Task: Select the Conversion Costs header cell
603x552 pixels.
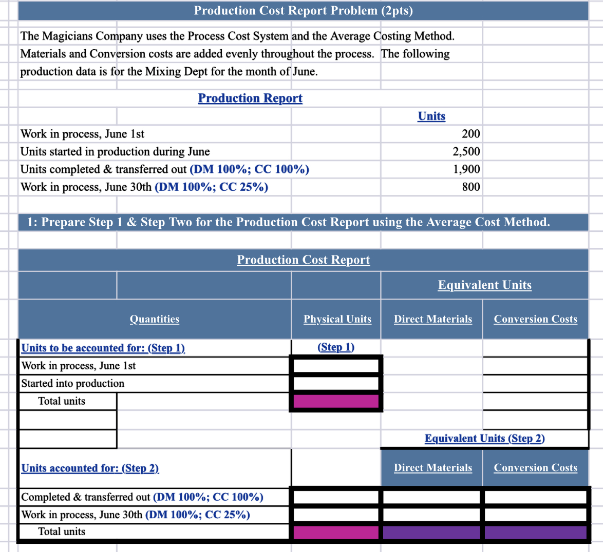Action: (x=535, y=319)
